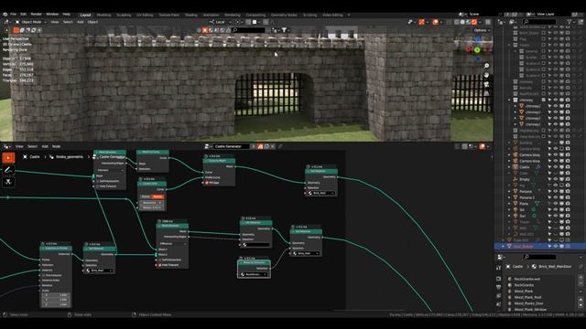Toggle Hole Tolerant checkbox on Mesh Boolean node
The height and width of the screenshot is (329, 586).
[x=159, y=265]
